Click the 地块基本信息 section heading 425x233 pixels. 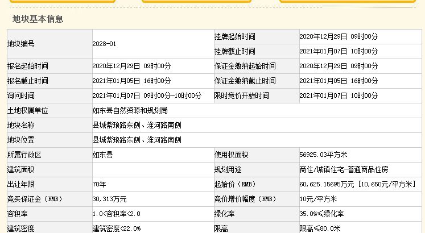point(38,19)
